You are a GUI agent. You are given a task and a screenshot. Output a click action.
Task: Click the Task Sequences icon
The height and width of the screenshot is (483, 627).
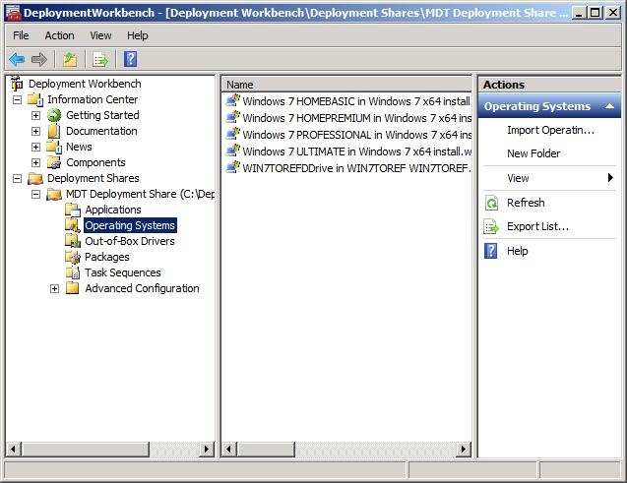pos(73,272)
